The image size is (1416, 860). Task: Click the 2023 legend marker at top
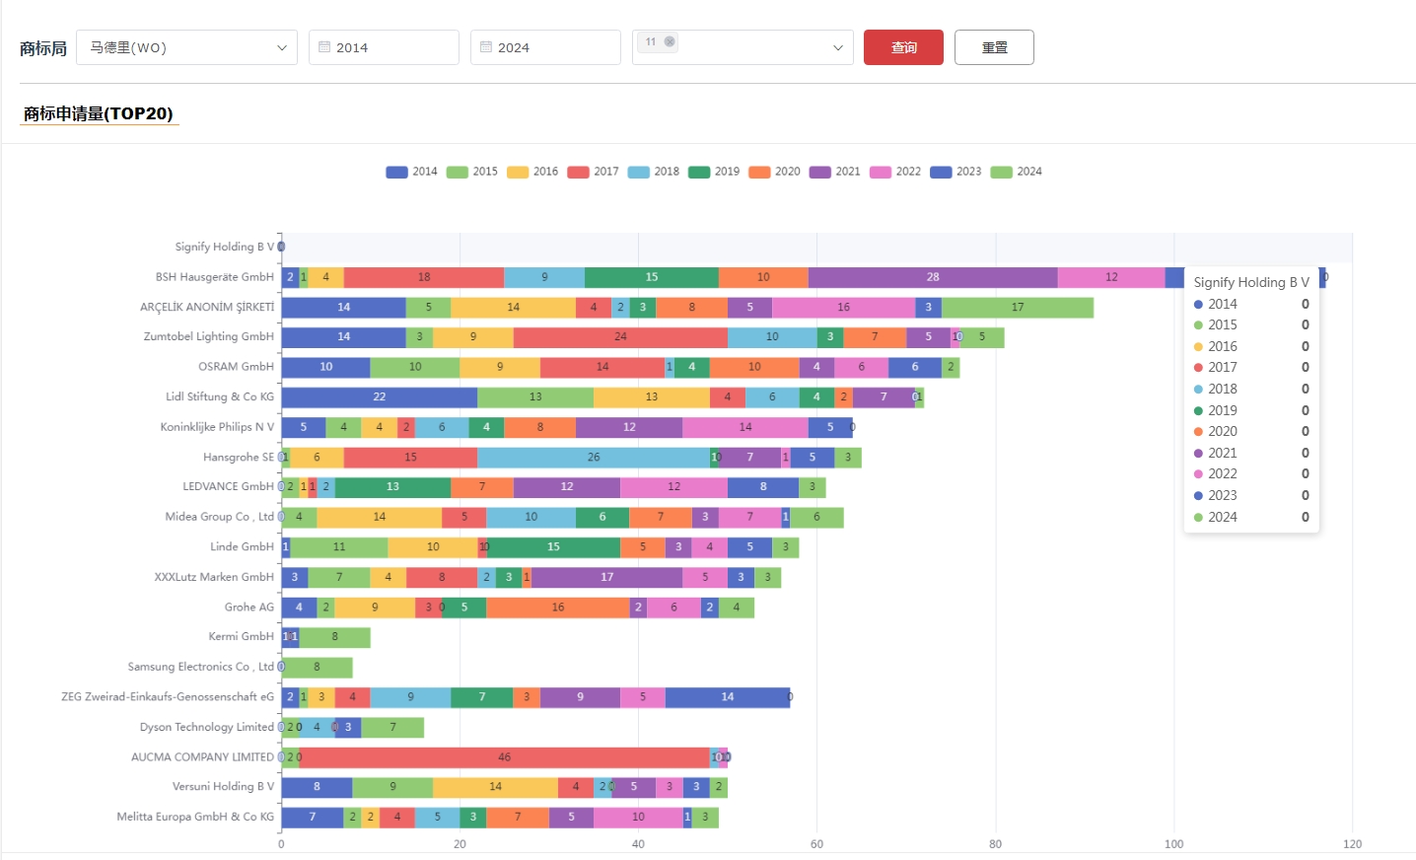coord(941,172)
